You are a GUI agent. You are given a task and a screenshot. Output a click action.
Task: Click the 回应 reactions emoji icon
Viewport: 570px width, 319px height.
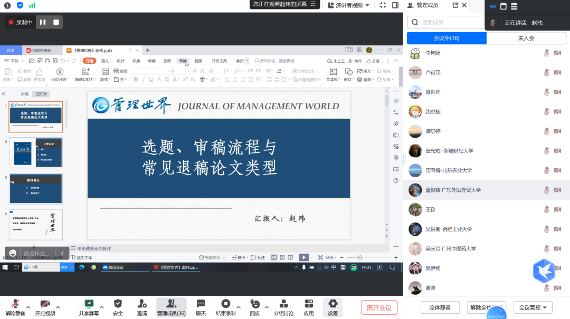click(255, 304)
